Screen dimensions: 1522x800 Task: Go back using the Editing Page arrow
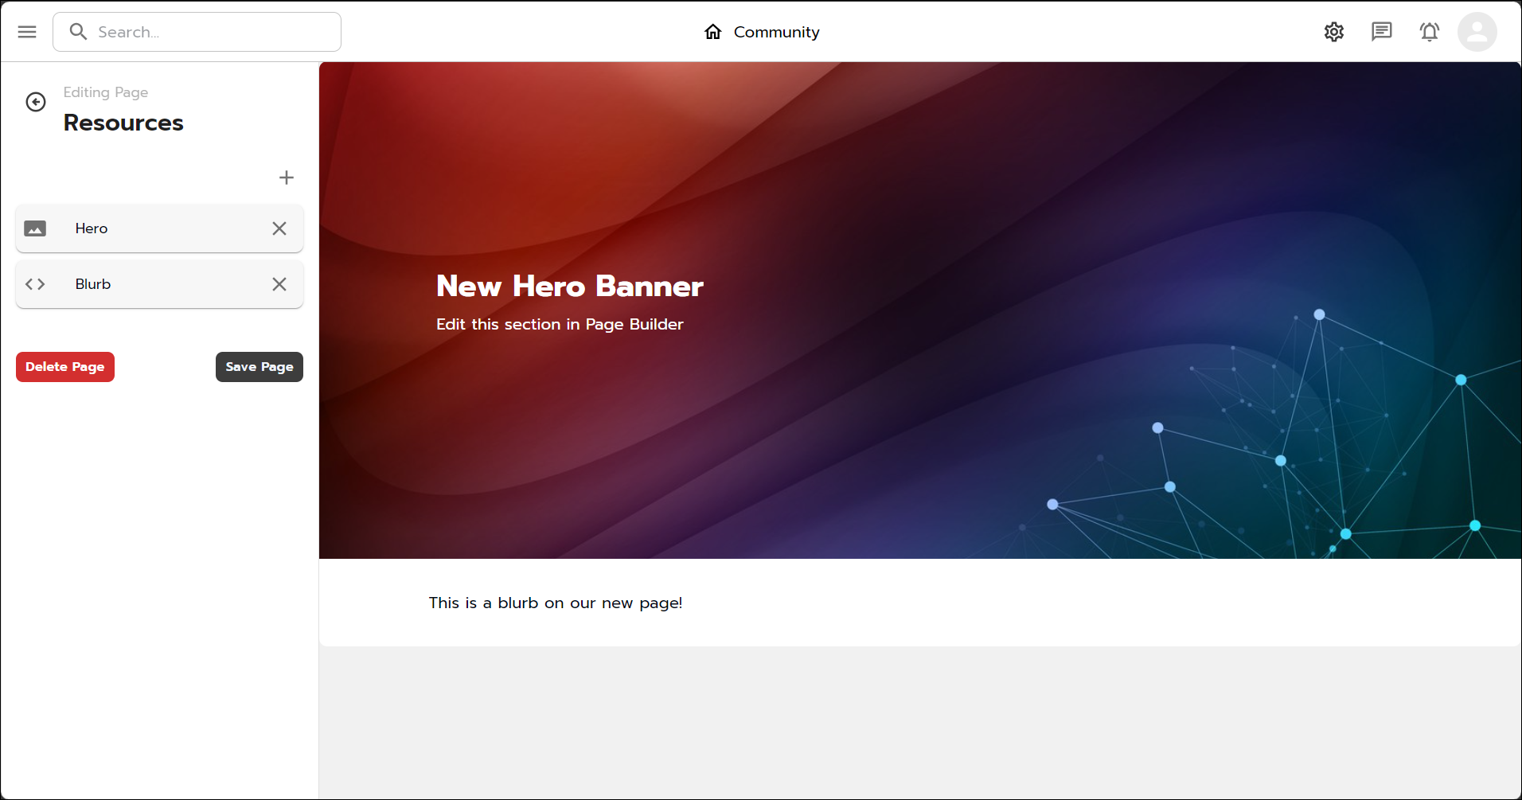35,102
